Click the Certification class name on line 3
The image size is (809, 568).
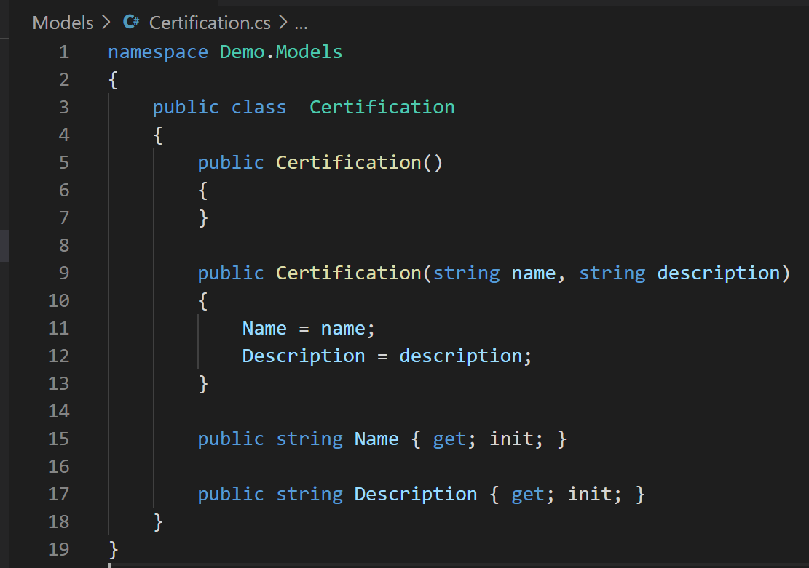(x=382, y=107)
